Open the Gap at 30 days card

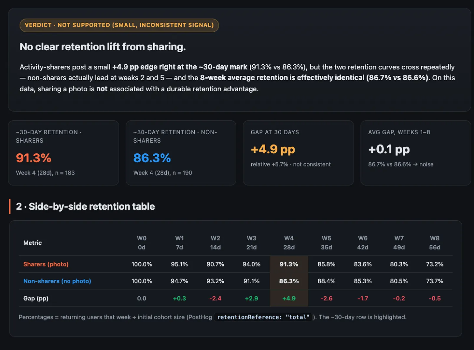[298, 153]
